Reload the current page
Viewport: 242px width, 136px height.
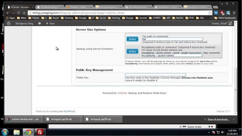pyautogui.click(x=19, y=13)
